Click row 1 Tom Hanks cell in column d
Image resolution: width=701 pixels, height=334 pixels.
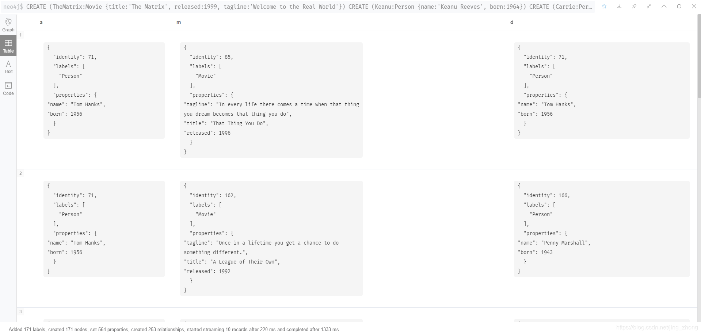602,90
